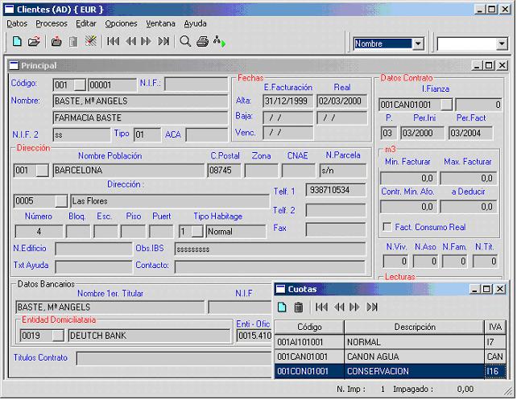The height and width of the screenshot is (400, 517).
Task: Click trash delete icon in Cuotas window
Action: tap(298, 307)
